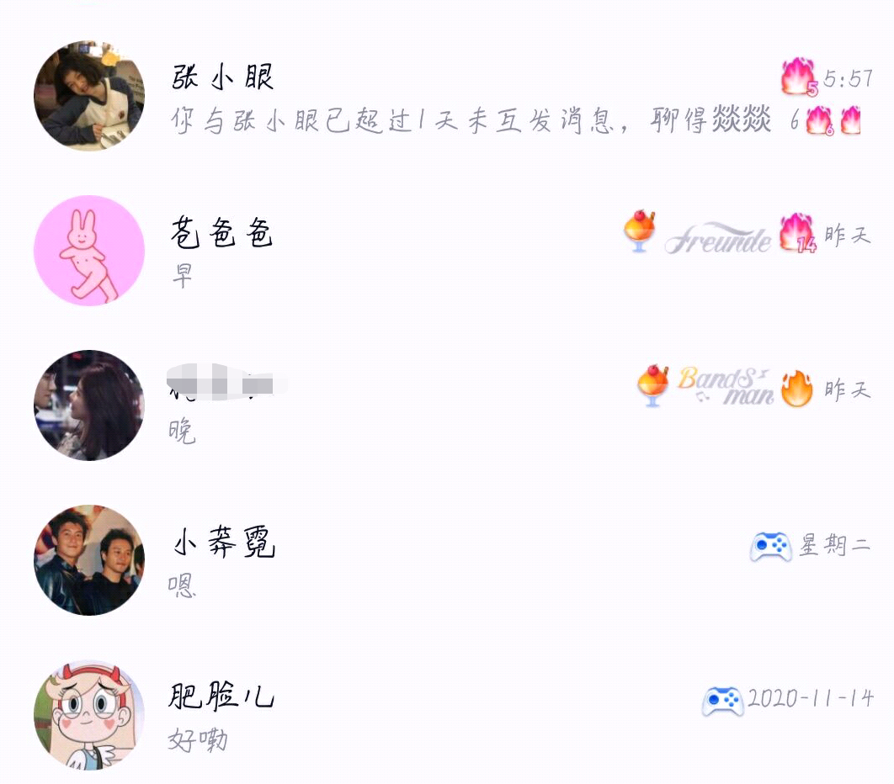The width and height of the screenshot is (894, 784).
Task: Open the 小莽霓 conversation
Action: [447, 560]
